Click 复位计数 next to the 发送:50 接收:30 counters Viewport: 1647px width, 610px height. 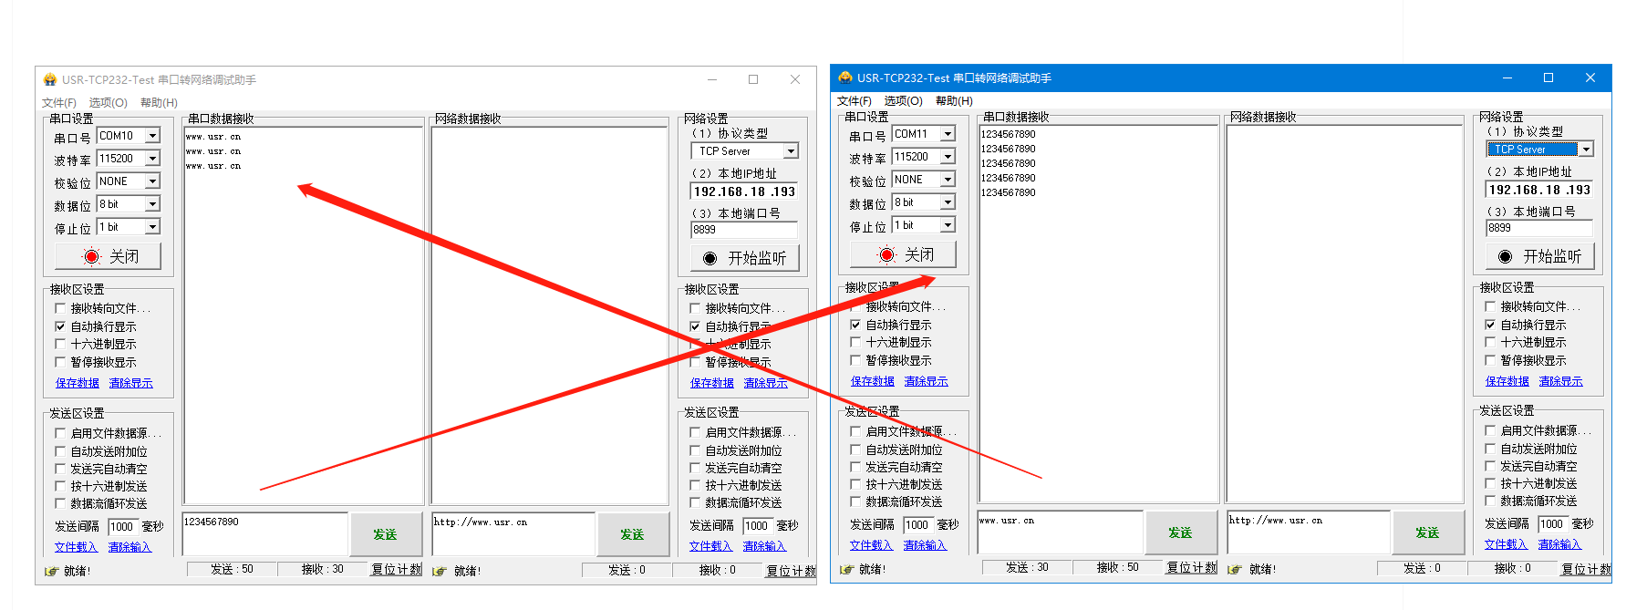click(x=396, y=570)
